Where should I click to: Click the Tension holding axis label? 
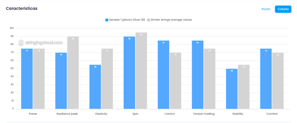click(203, 114)
